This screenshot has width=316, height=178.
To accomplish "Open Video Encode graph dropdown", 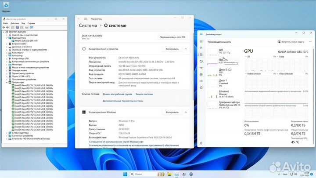I will point(253,74).
